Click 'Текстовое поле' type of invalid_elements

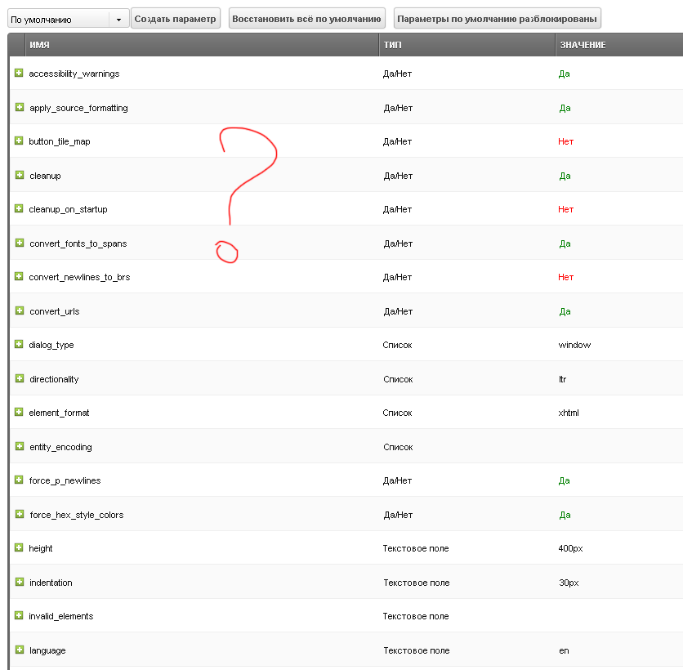point(416,616)
